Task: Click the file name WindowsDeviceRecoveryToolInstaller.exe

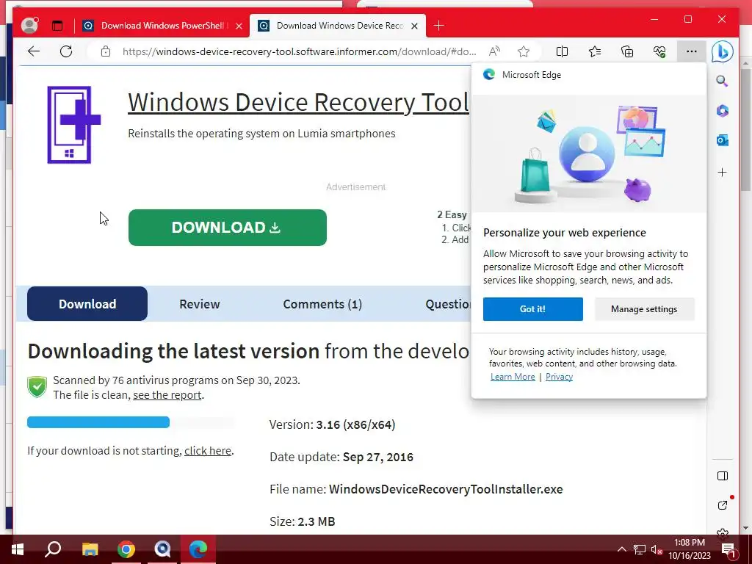Action: pyautogui.click(x=446, y=489)
